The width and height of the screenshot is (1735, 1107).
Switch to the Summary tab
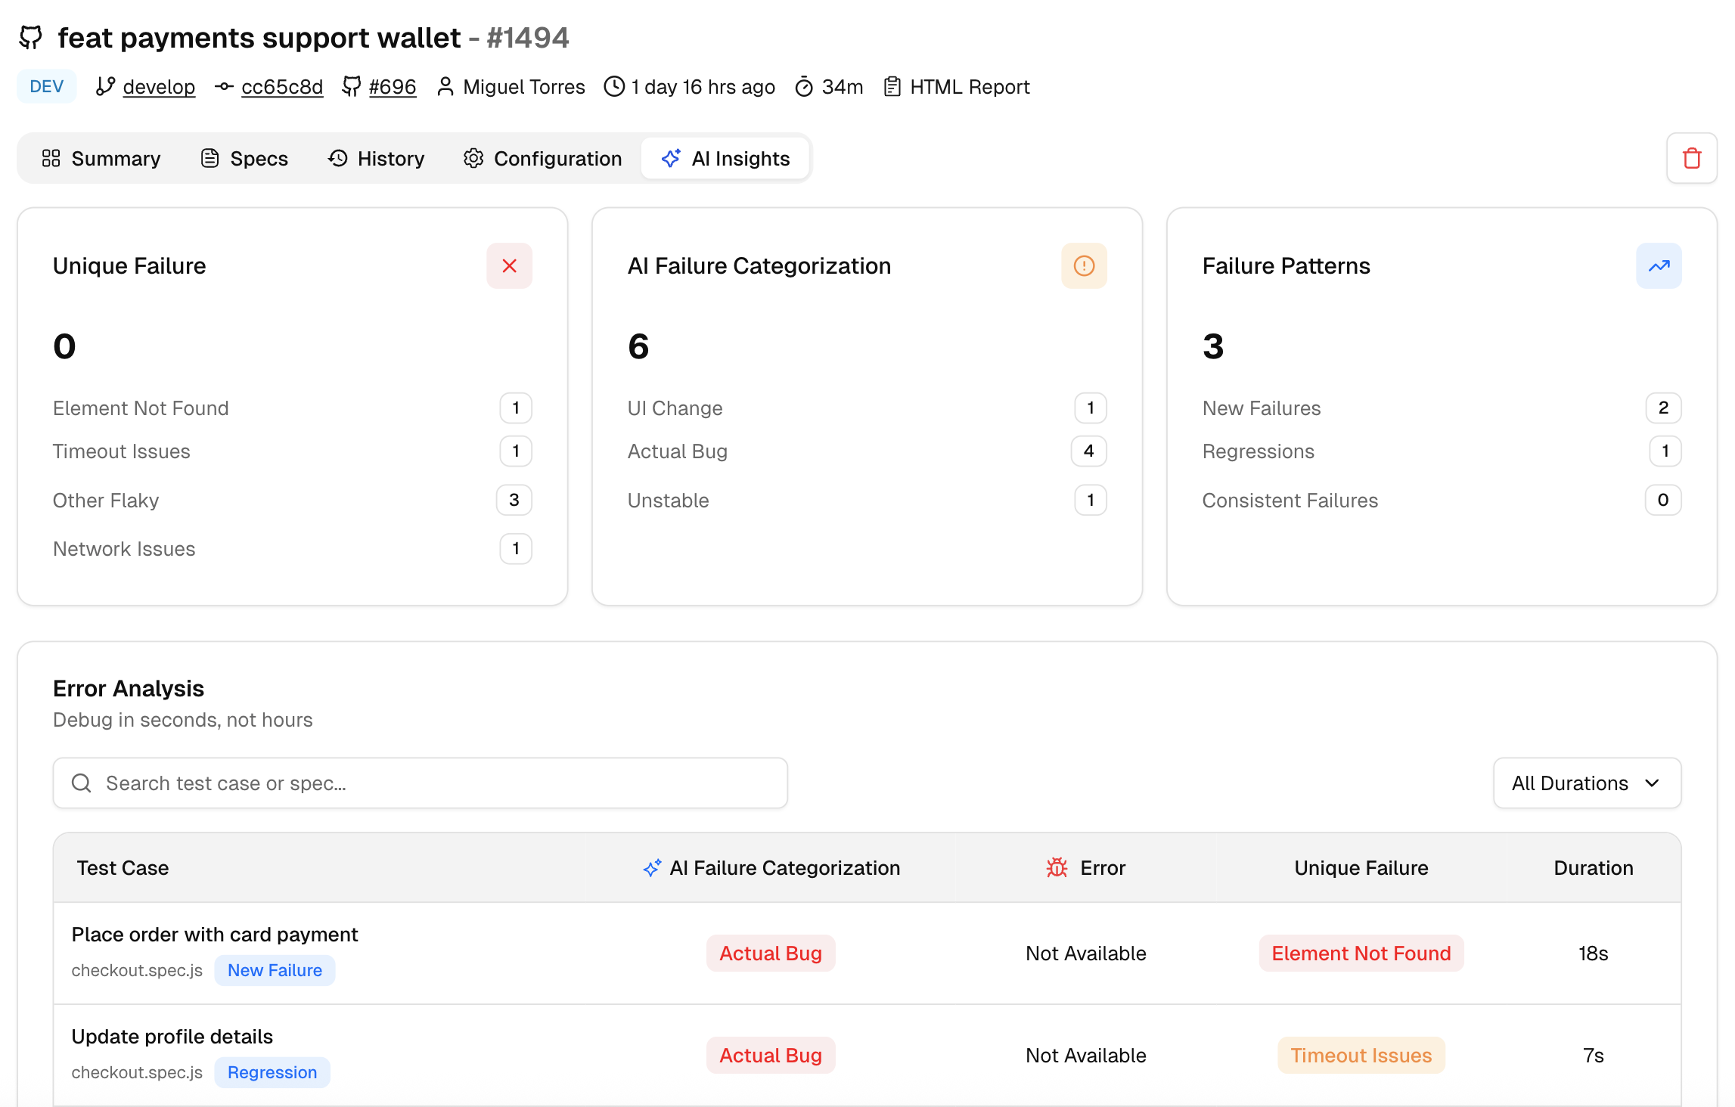(101, 159)
